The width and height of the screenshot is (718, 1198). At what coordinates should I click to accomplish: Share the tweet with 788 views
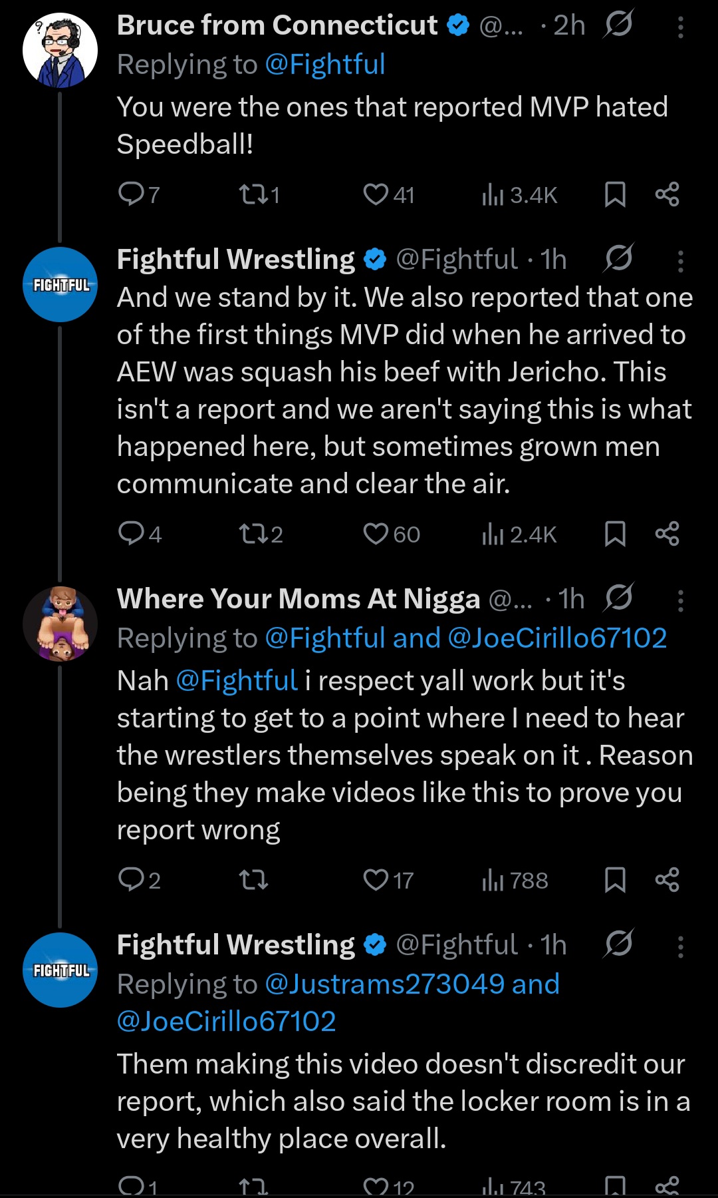click(x=667, y=880)
